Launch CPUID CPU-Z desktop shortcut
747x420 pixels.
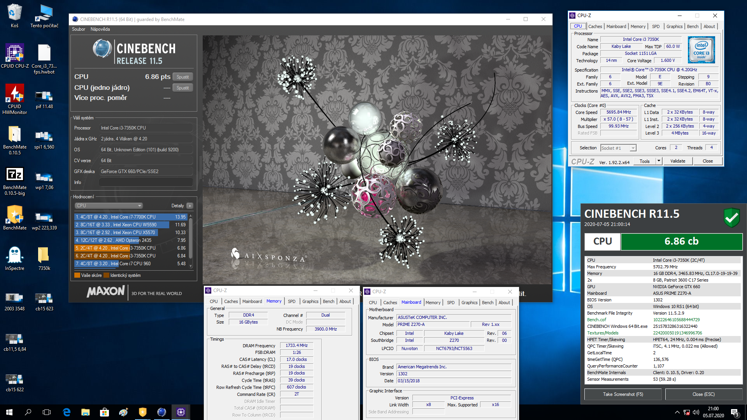(x=15, y=56)
